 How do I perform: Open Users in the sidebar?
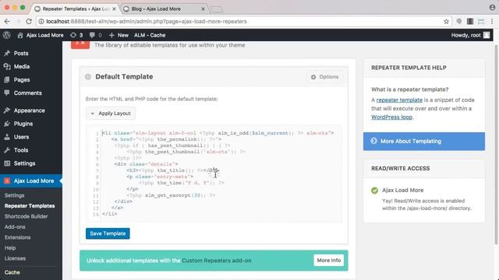coord(21,137)
